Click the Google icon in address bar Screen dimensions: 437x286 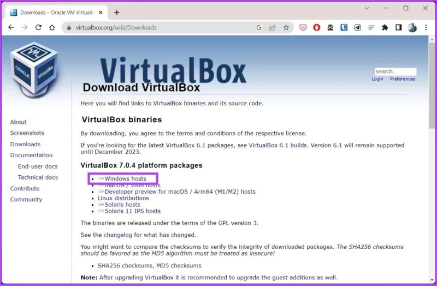pos(258,27)
